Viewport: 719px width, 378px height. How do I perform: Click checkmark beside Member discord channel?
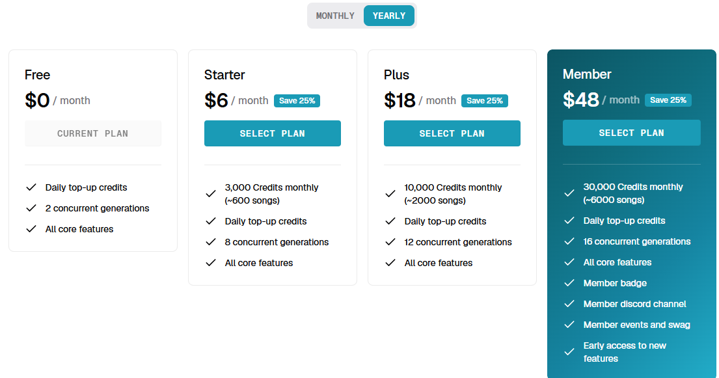569,304
